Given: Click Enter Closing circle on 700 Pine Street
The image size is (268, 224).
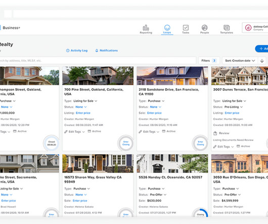Looking at the screenshot, I should (126, 143).
